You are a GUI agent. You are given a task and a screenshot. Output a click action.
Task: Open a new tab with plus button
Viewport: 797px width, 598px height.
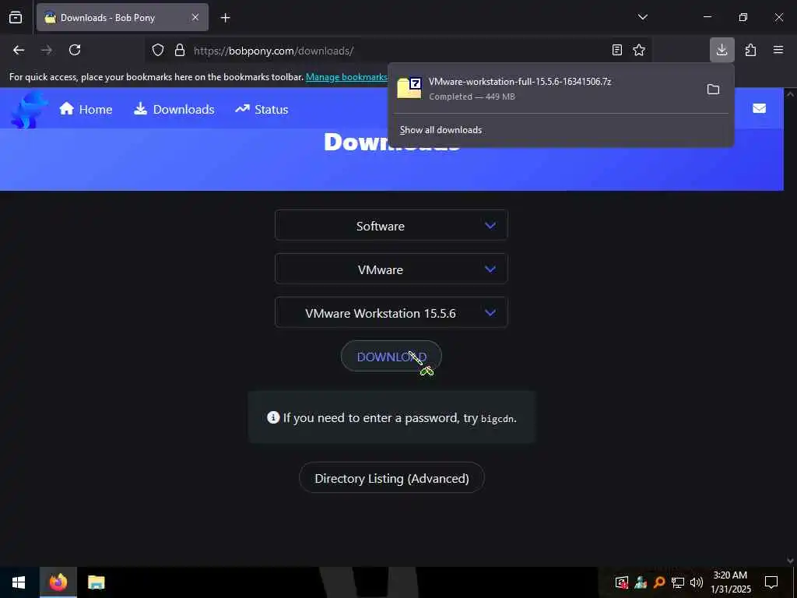[225, 18]
